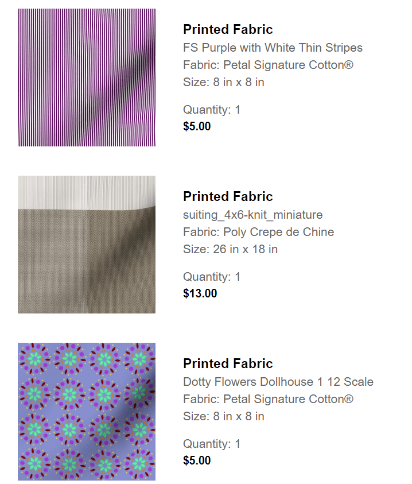
Task: Click the $5.00 price of Dotty Flowers
Action: (197, 460)
